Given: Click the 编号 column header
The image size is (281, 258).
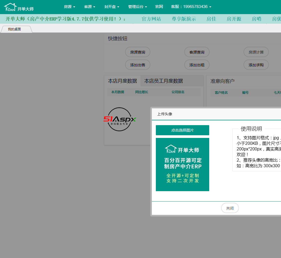Looking at the screenshot, I should (x=245, y=93).
